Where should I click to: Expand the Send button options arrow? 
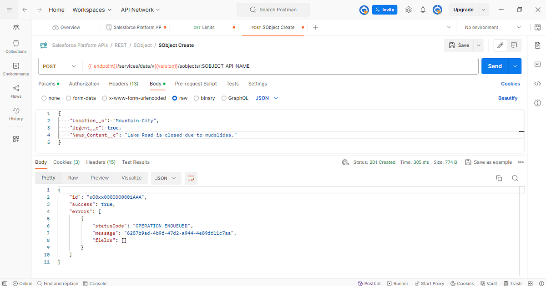coord(515,66)
